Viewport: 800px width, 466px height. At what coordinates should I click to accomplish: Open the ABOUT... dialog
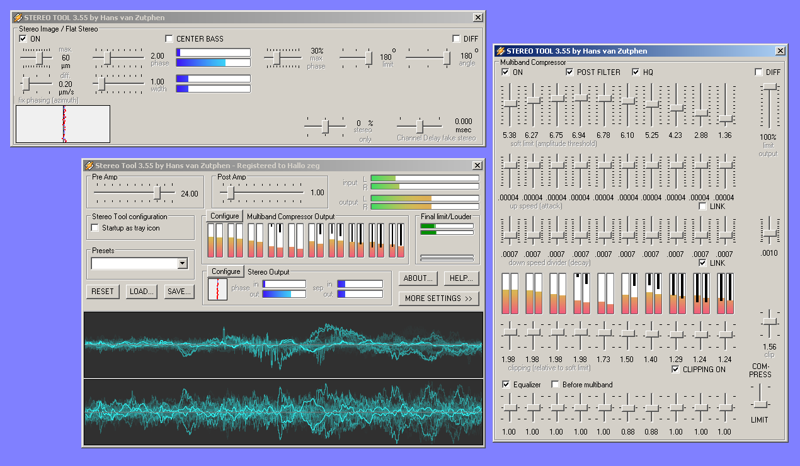click(x=418, y=278)
